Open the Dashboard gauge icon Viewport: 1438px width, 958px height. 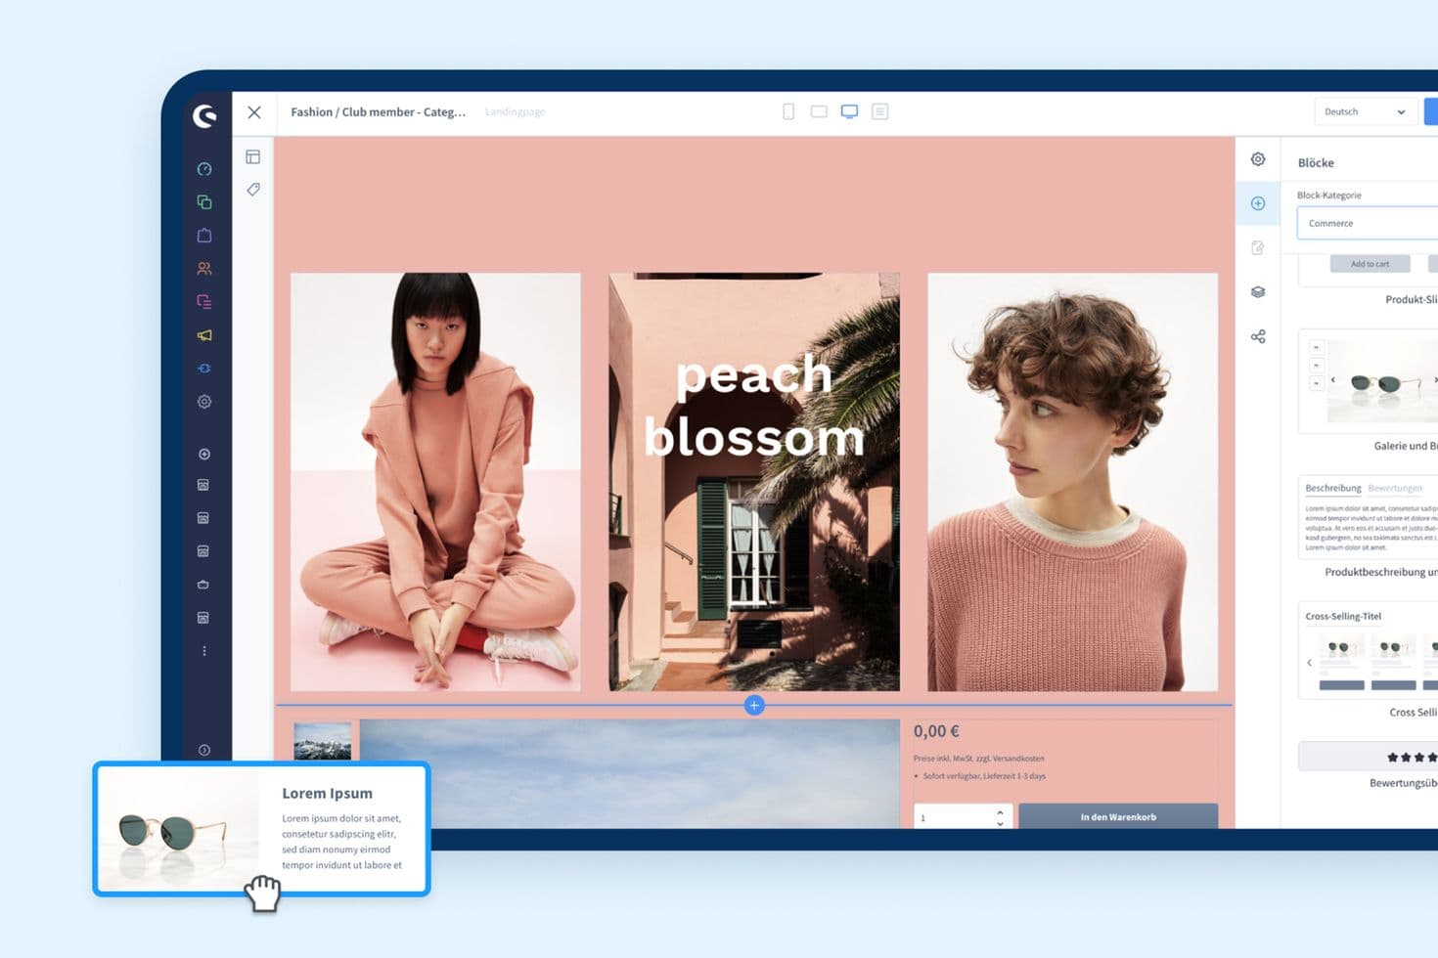point(204,169)
